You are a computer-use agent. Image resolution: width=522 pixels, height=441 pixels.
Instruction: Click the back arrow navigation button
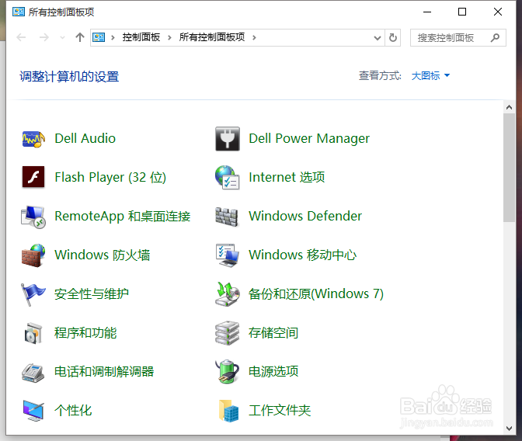(21, 37)
